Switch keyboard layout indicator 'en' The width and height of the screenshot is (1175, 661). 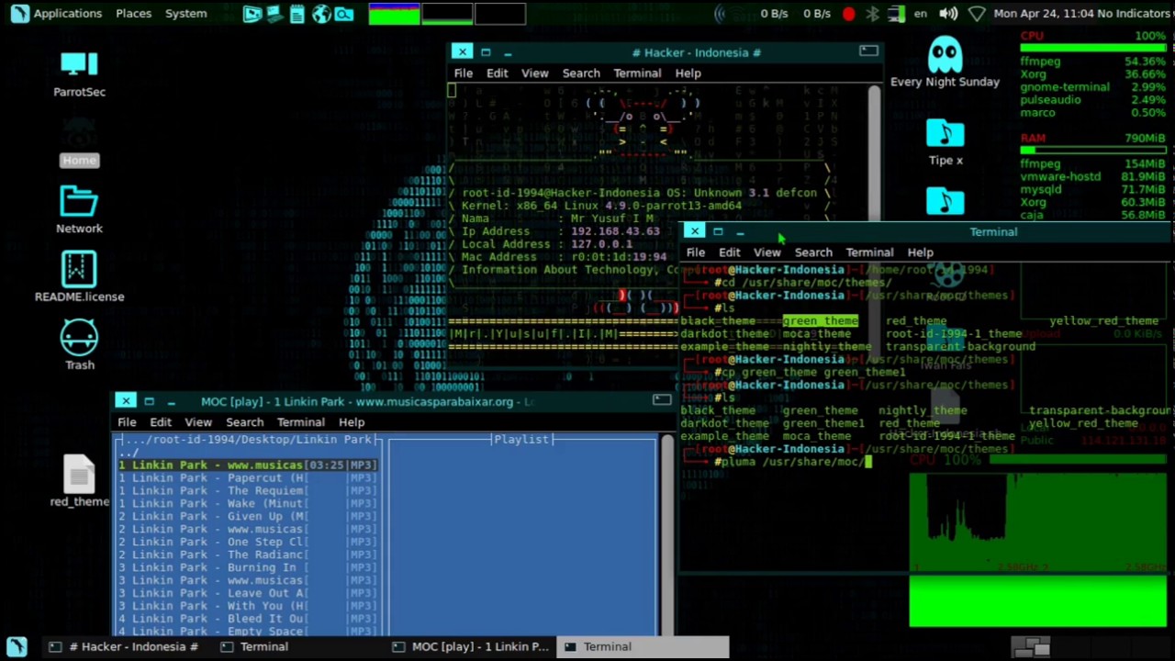pos(921,14)
